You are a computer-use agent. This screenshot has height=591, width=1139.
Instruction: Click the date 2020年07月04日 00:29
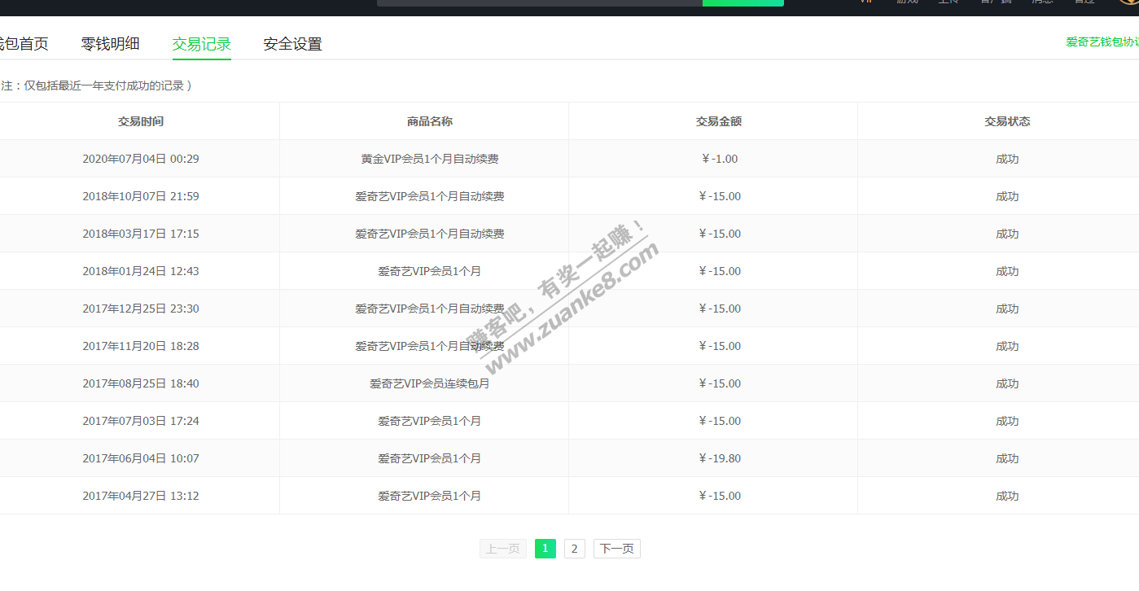click(x=141, y=159)
